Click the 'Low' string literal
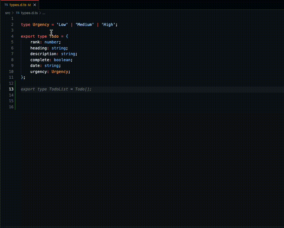This screenshot has width=284, height=228. coord(62,25)
